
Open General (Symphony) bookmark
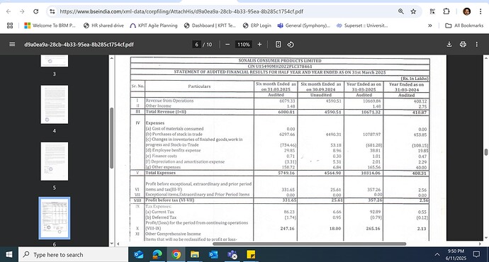(x=303, y=25)
